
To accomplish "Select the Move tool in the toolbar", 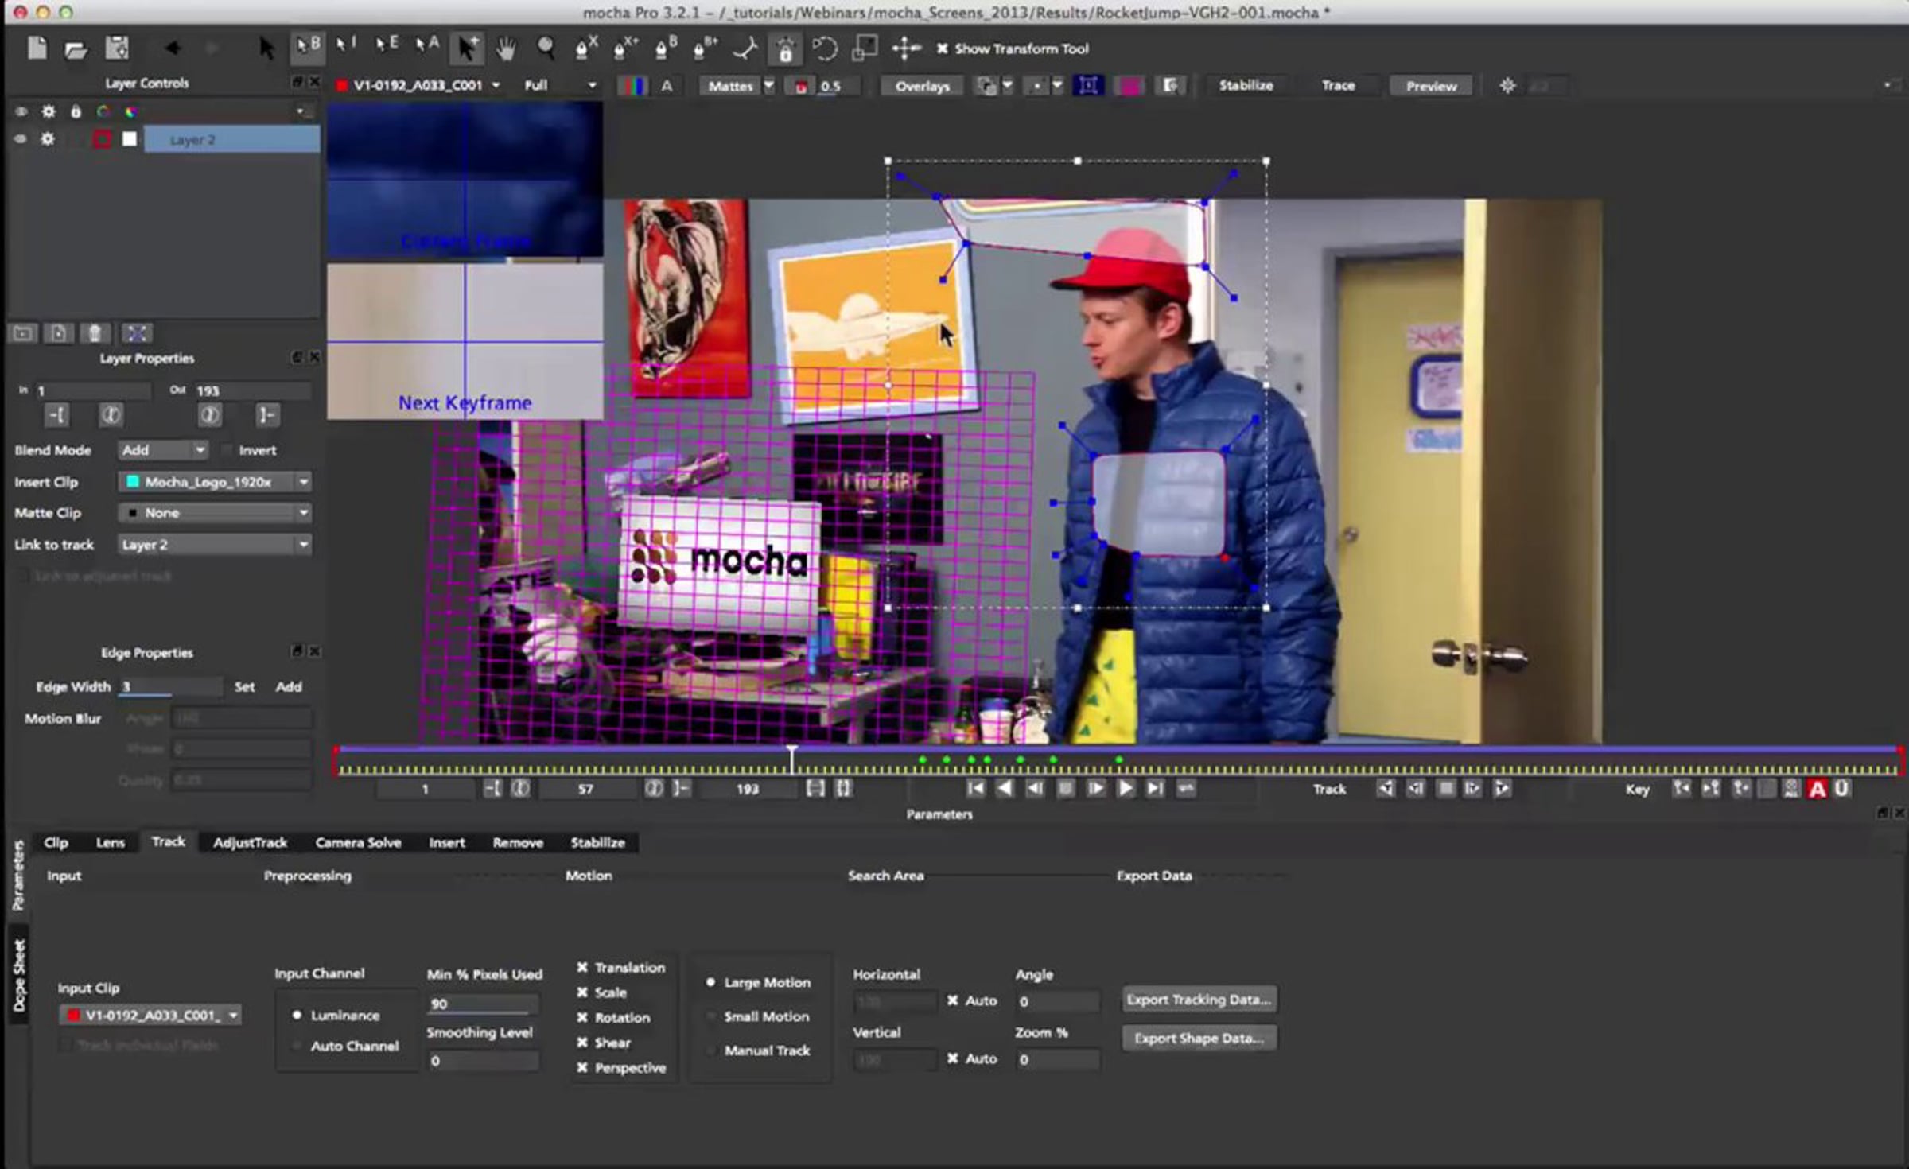I will [905, 49].
